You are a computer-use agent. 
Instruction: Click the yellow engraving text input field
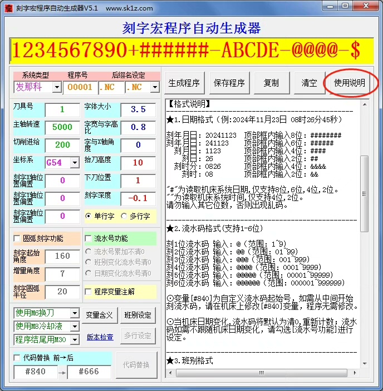[x=191, y=51]
